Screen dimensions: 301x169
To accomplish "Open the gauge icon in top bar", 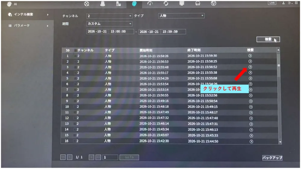I will point(150,4).
